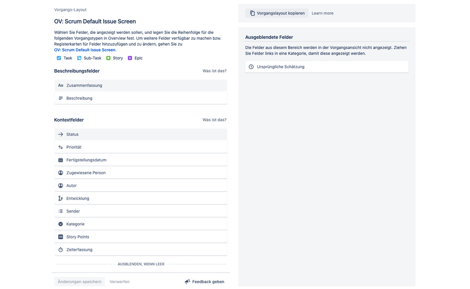The width and height of the screenshot is (470, 289).
Task: Select the Story Points field row
Action: click(141, 237)
